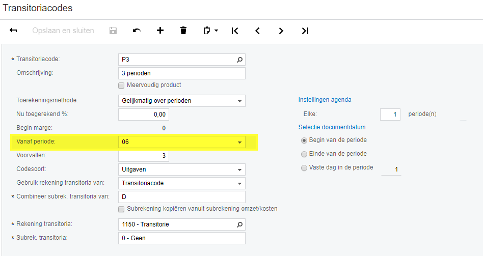483x256 pixels.
Task: Go to previous record icon
Action: (x=258, y=31)
